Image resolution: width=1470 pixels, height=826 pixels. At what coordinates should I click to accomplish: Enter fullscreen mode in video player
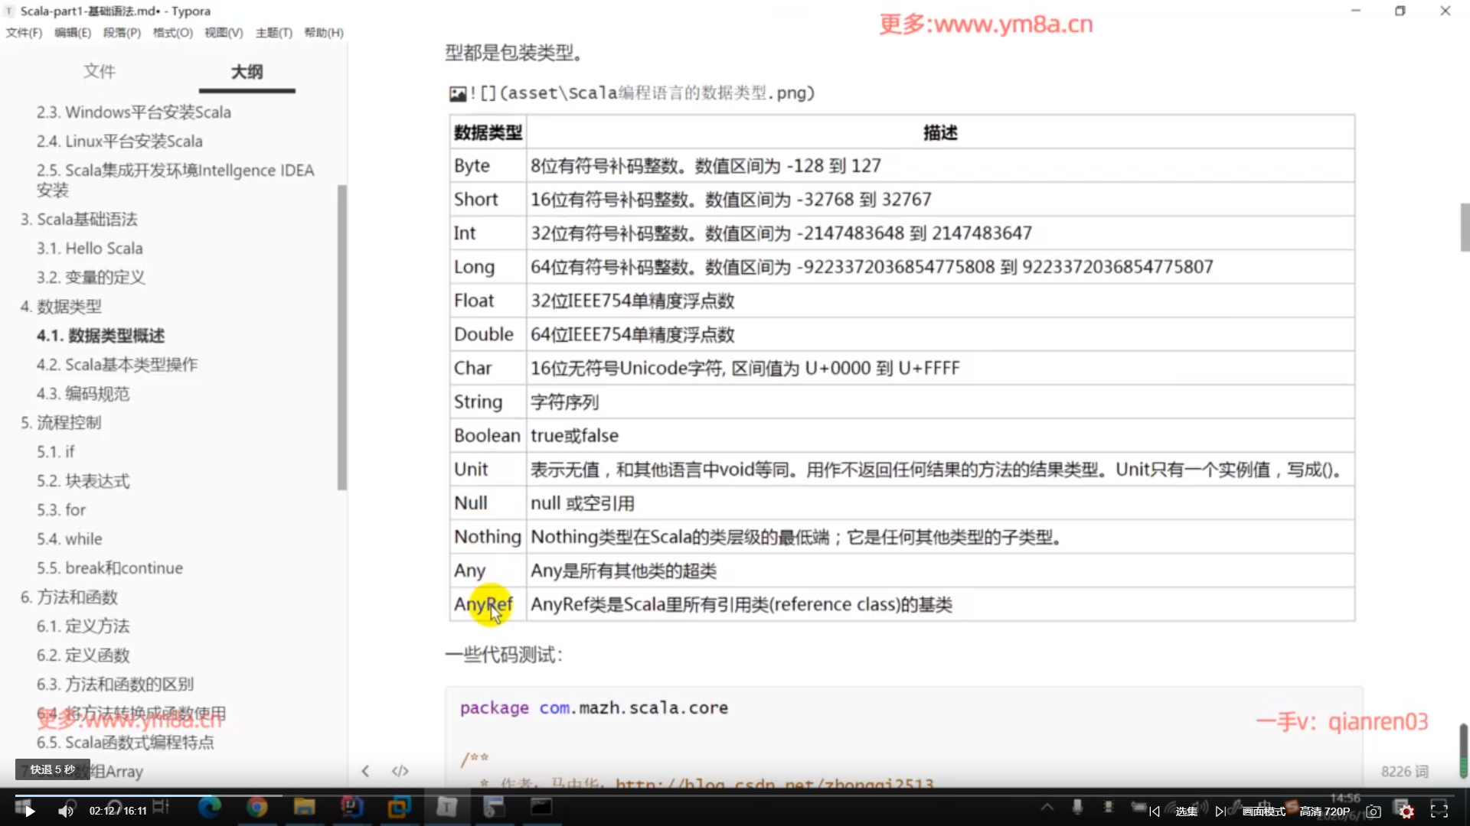[x=1439, y=811]
